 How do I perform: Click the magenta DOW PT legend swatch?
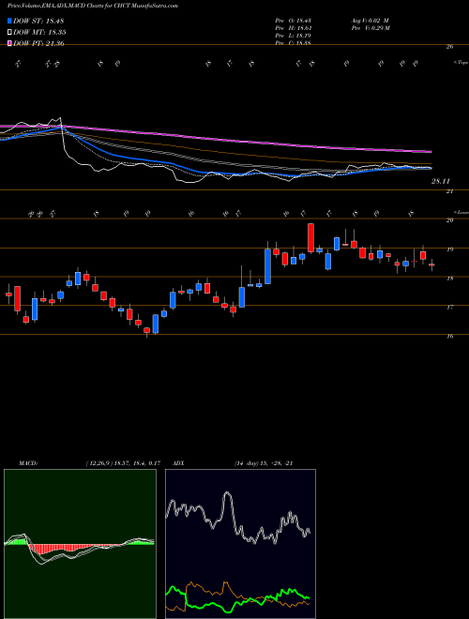(x=9, y=44)
